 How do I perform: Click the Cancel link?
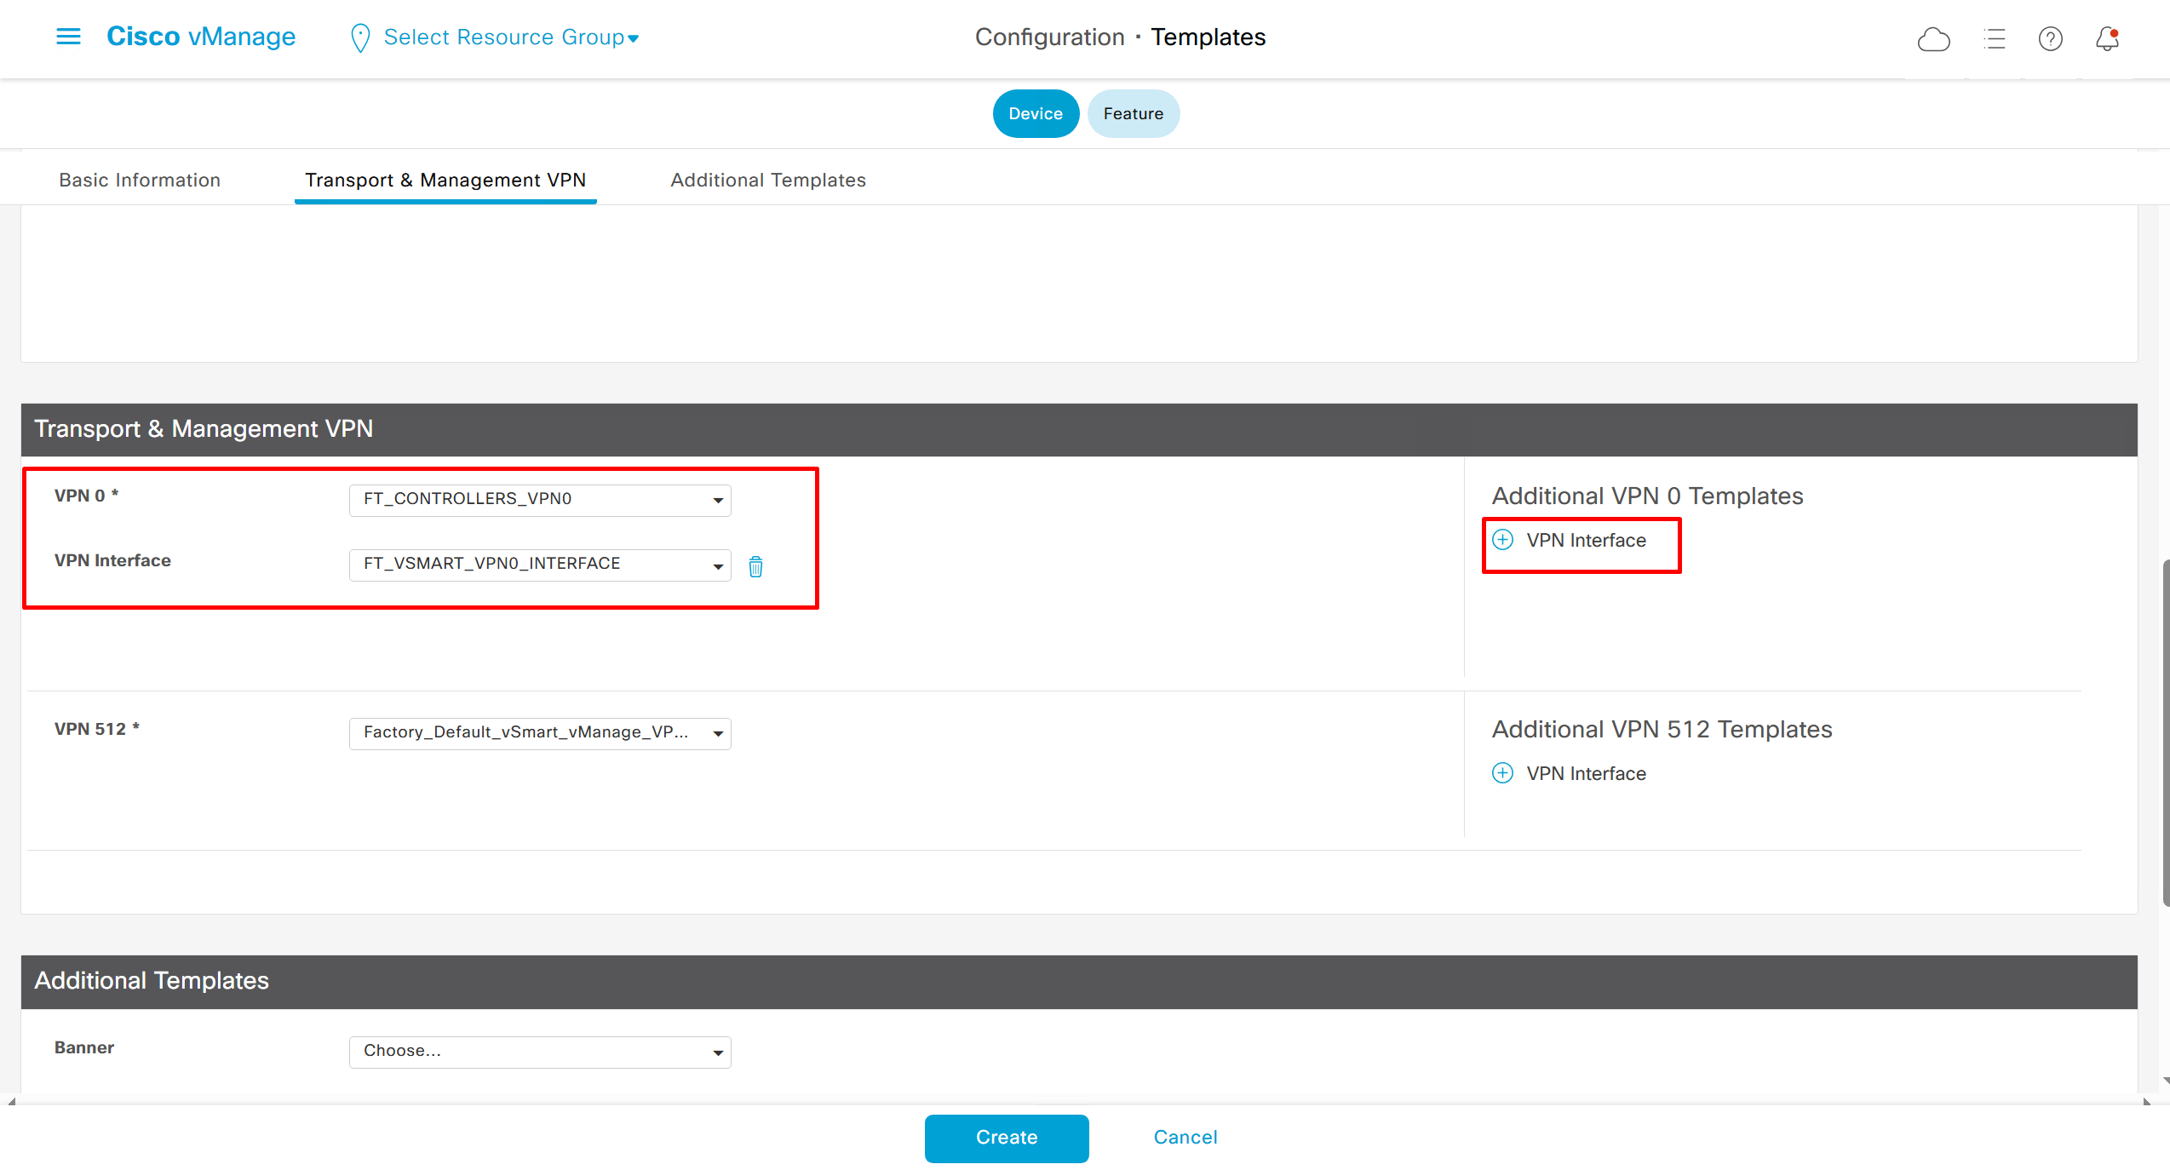(1185, 1138)
